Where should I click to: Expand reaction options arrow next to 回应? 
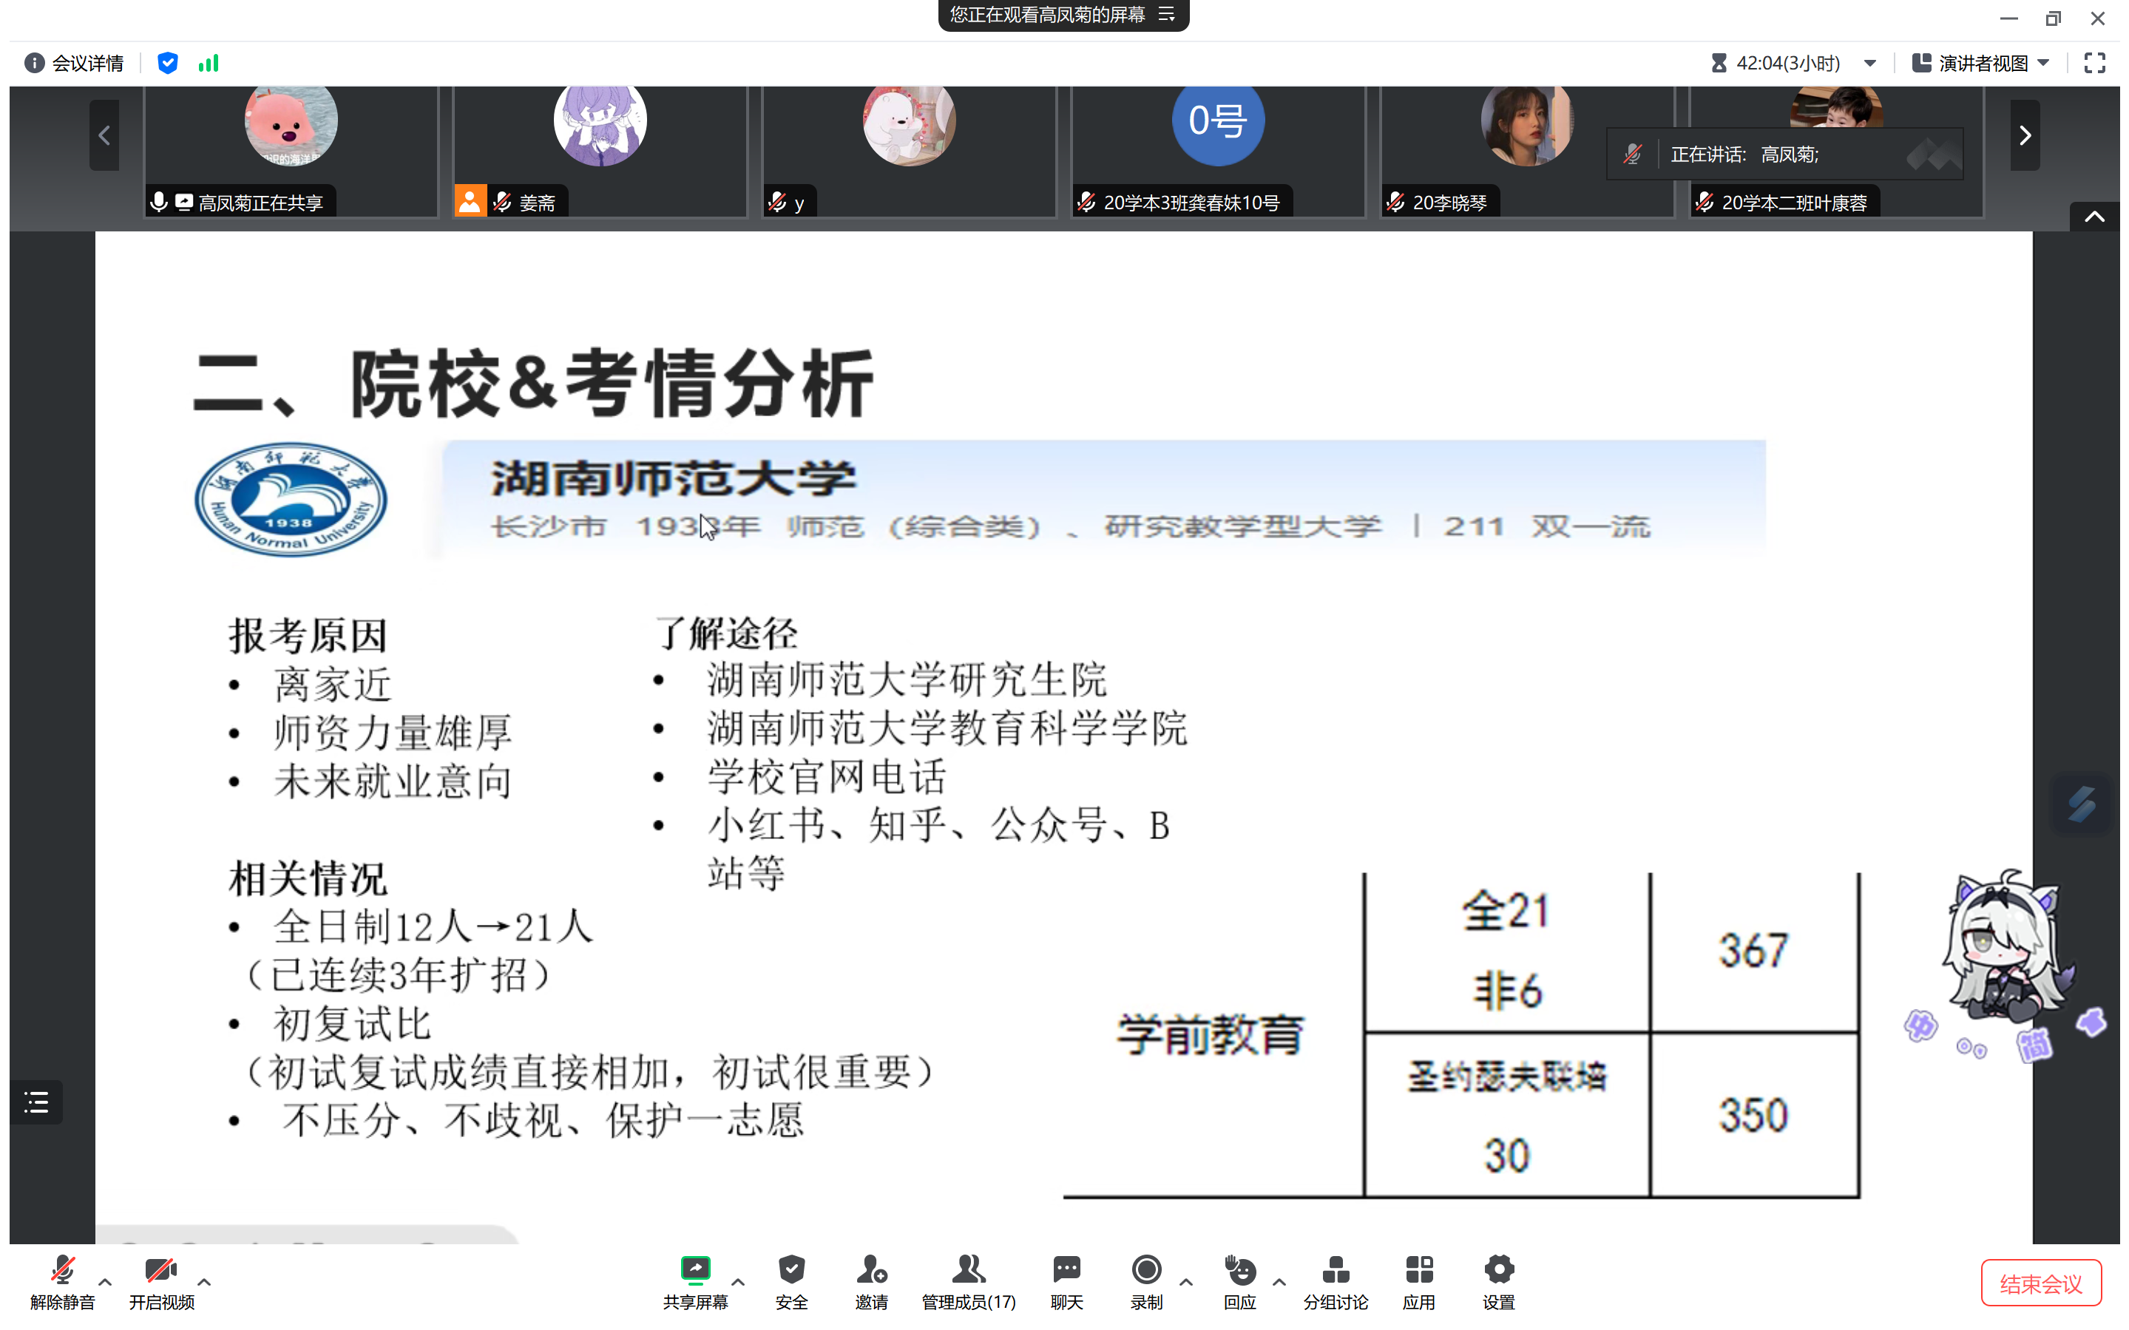point(1279,1282)
